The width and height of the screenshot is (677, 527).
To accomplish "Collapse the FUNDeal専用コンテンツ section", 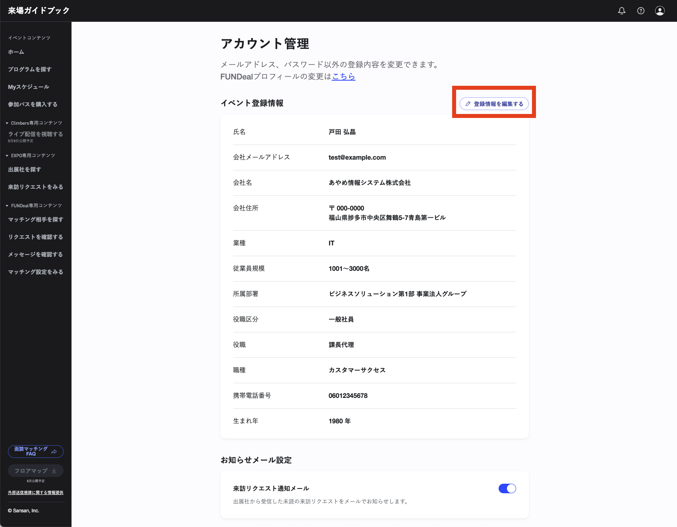I will pos(7,206).
